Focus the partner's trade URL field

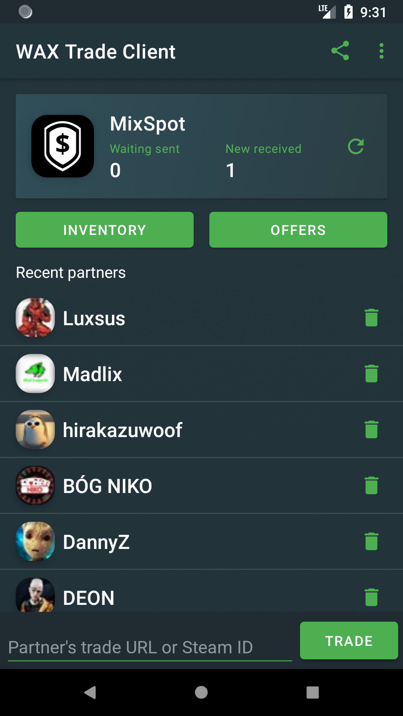click(x=150, y=647)
